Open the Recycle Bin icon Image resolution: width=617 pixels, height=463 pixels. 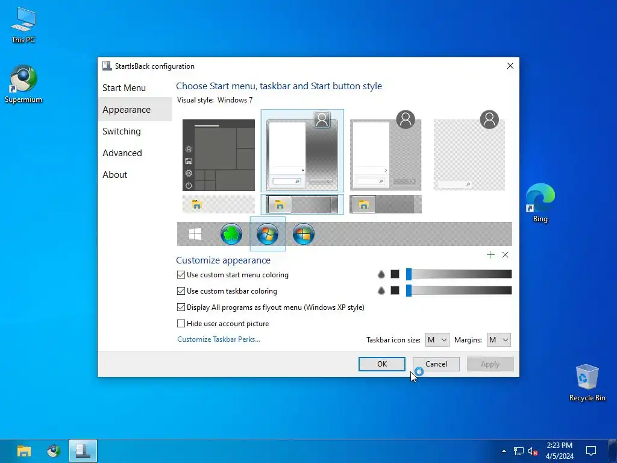[587, 383]
